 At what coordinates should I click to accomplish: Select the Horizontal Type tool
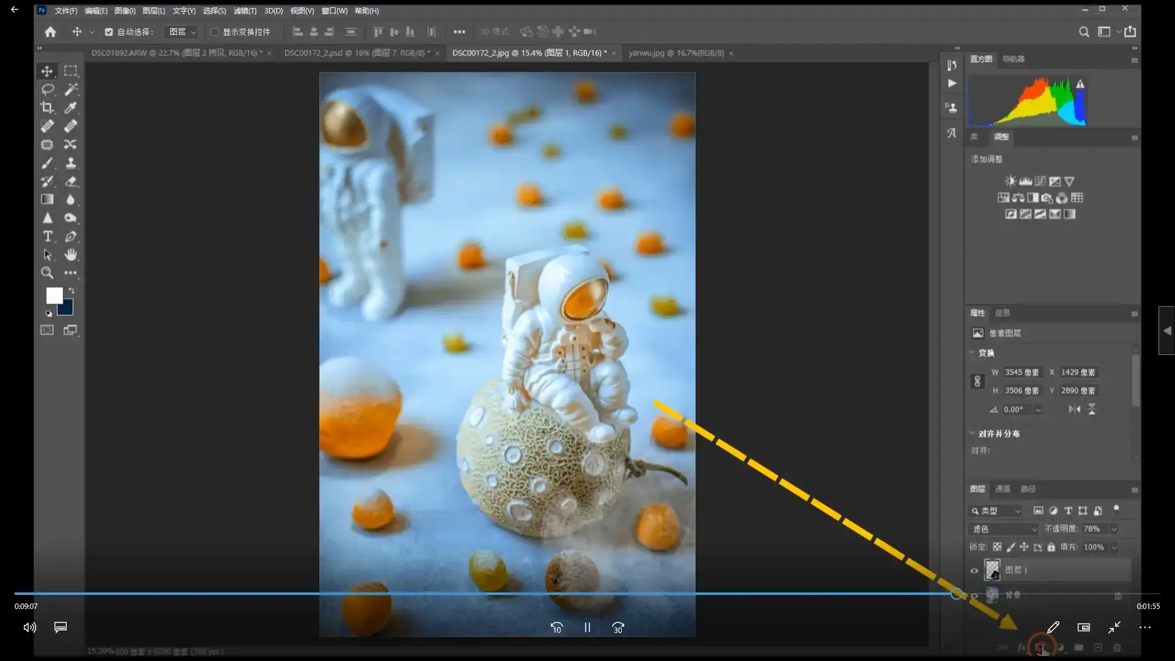[x=47, y=236]
